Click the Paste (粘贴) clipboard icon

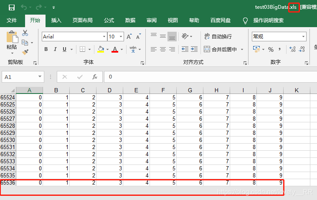click(x=12, y=37)
